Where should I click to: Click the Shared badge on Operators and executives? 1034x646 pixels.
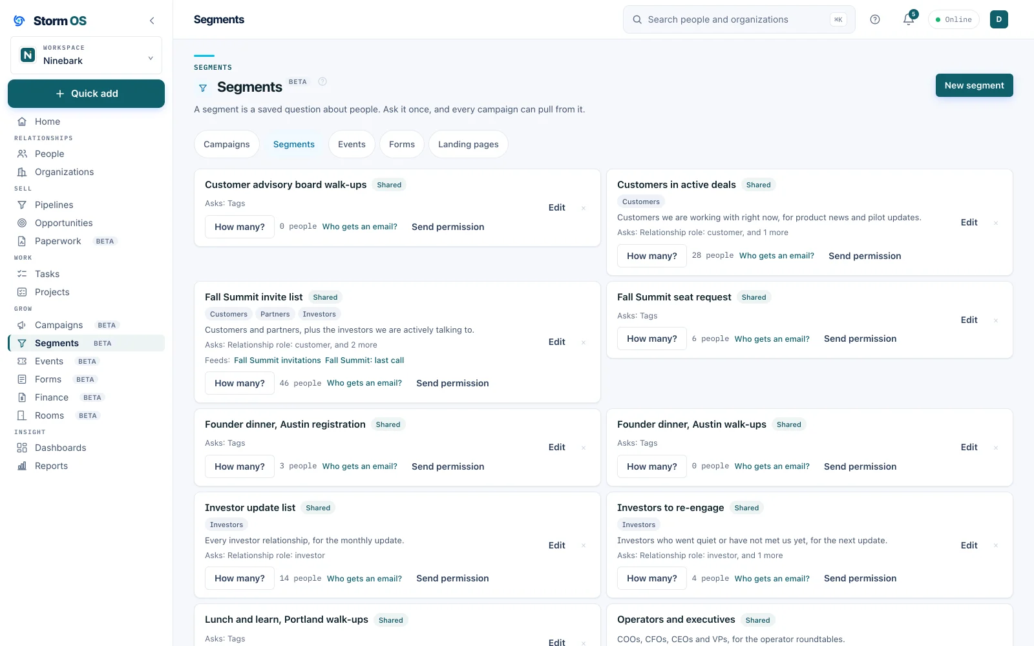pyautogui.click(x=758, y=620)
